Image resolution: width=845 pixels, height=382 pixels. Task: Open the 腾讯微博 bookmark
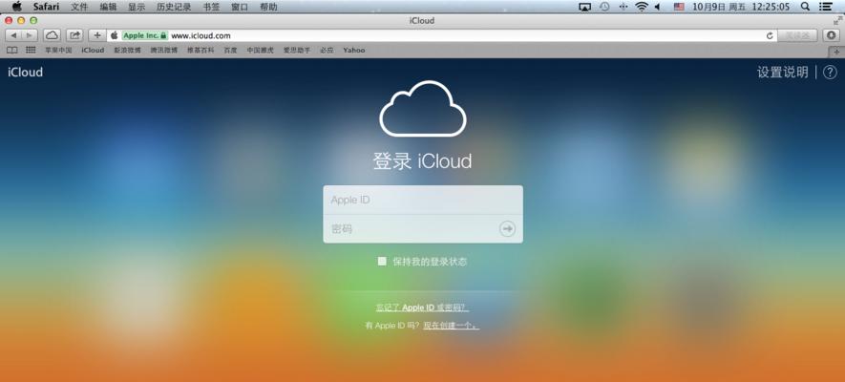coord(164,50)
